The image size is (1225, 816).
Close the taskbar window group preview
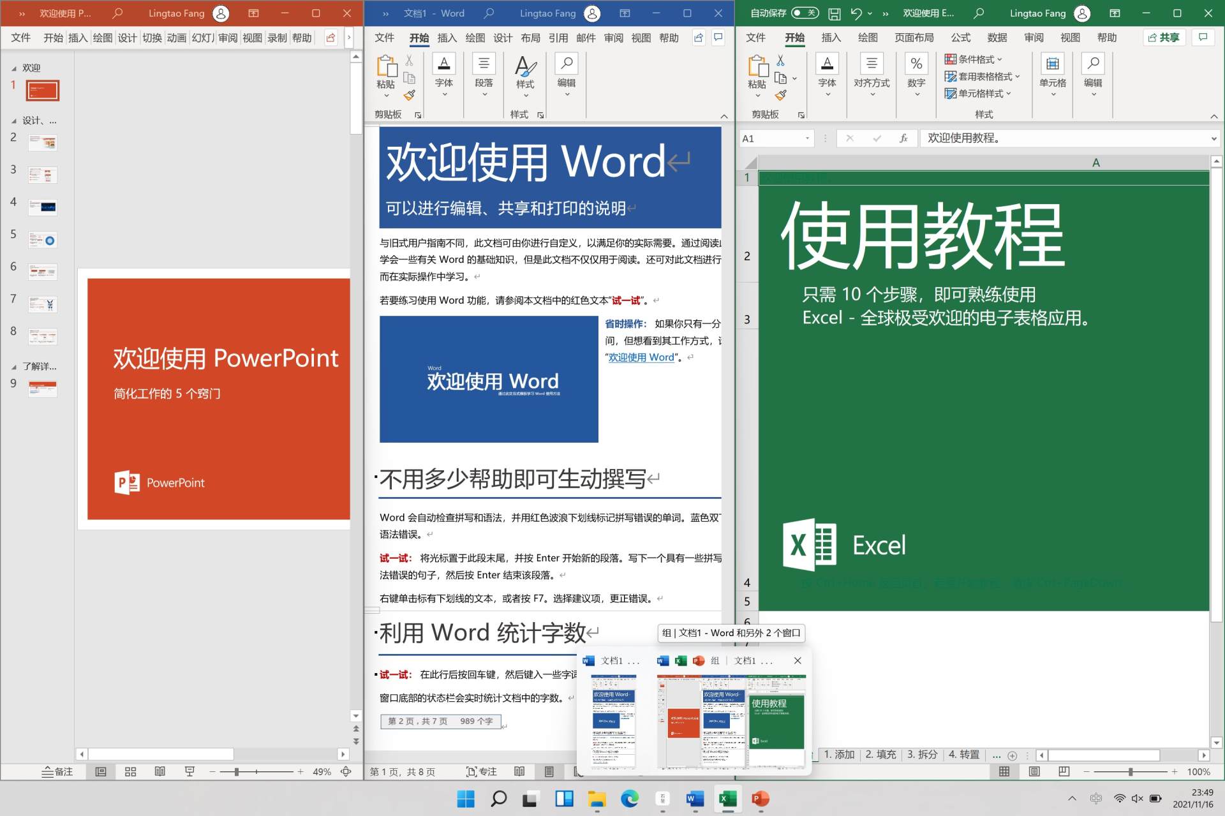click(798, 660)
